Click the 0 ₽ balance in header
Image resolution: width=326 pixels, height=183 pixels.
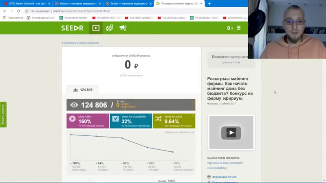230,28
